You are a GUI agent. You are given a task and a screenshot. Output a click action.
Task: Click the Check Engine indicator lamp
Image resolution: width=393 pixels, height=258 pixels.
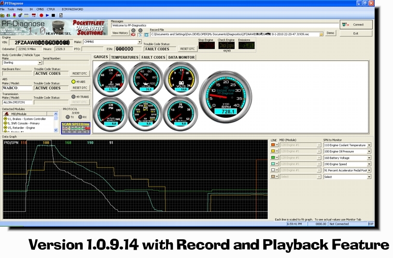point(226,45)
